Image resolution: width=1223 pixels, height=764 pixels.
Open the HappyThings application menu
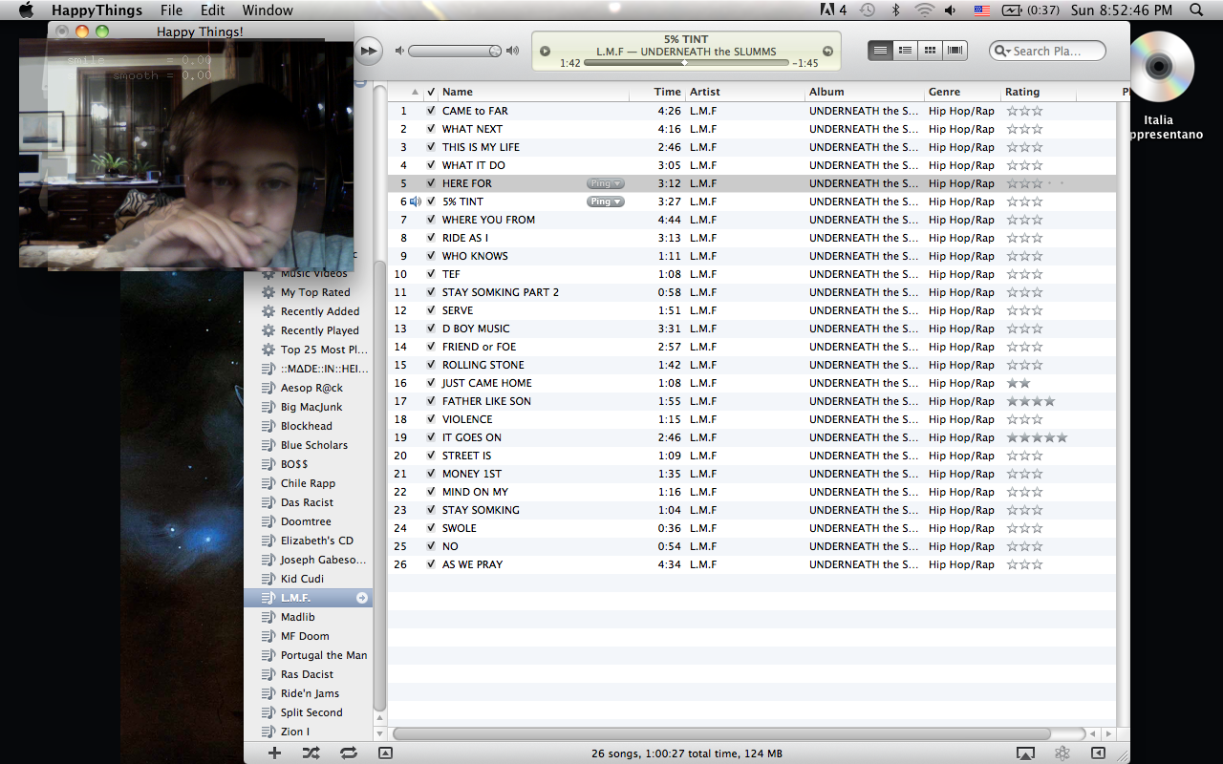point(97,11)
